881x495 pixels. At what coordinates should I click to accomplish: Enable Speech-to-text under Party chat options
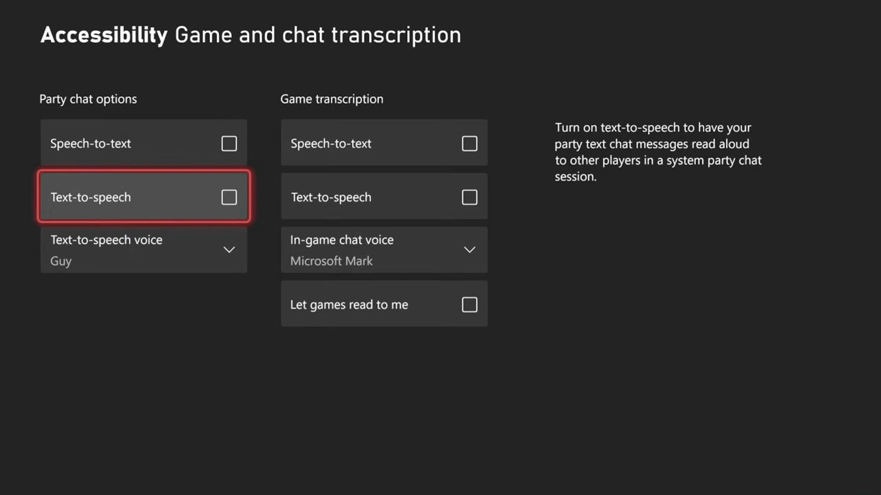click(x=229, y=144)
